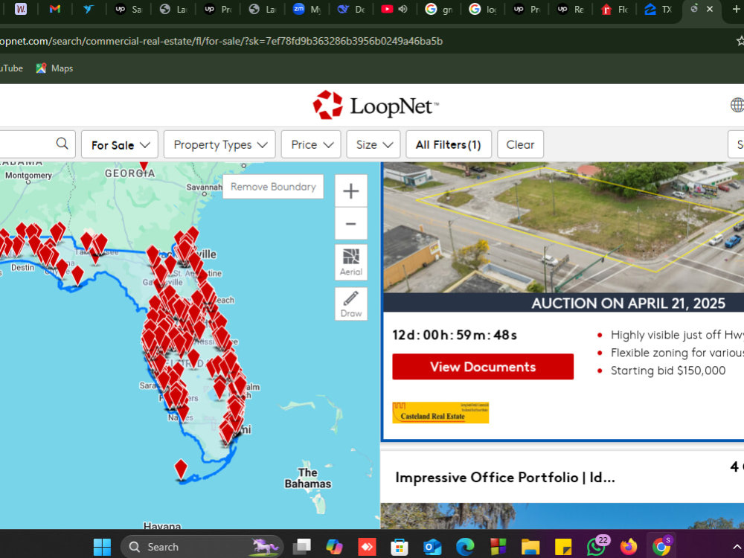Click the 'Starting bid $150,000' text
Image resolution: width=744 pixels, height=558 pixels.
click(x=667, y=371)
